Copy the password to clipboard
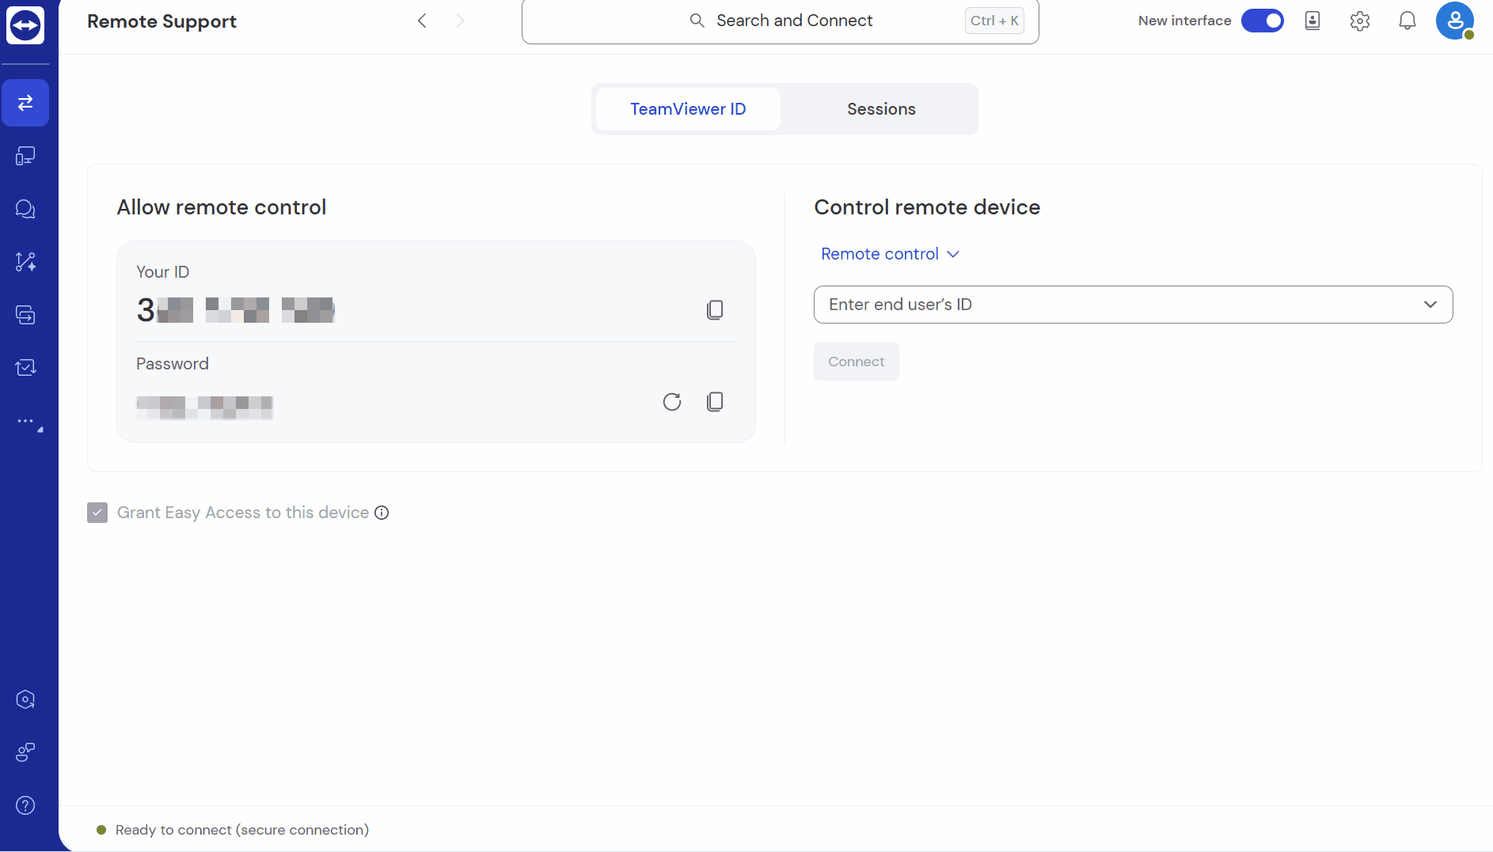Screen dimensions: 1493x852 tap(715, 402)
